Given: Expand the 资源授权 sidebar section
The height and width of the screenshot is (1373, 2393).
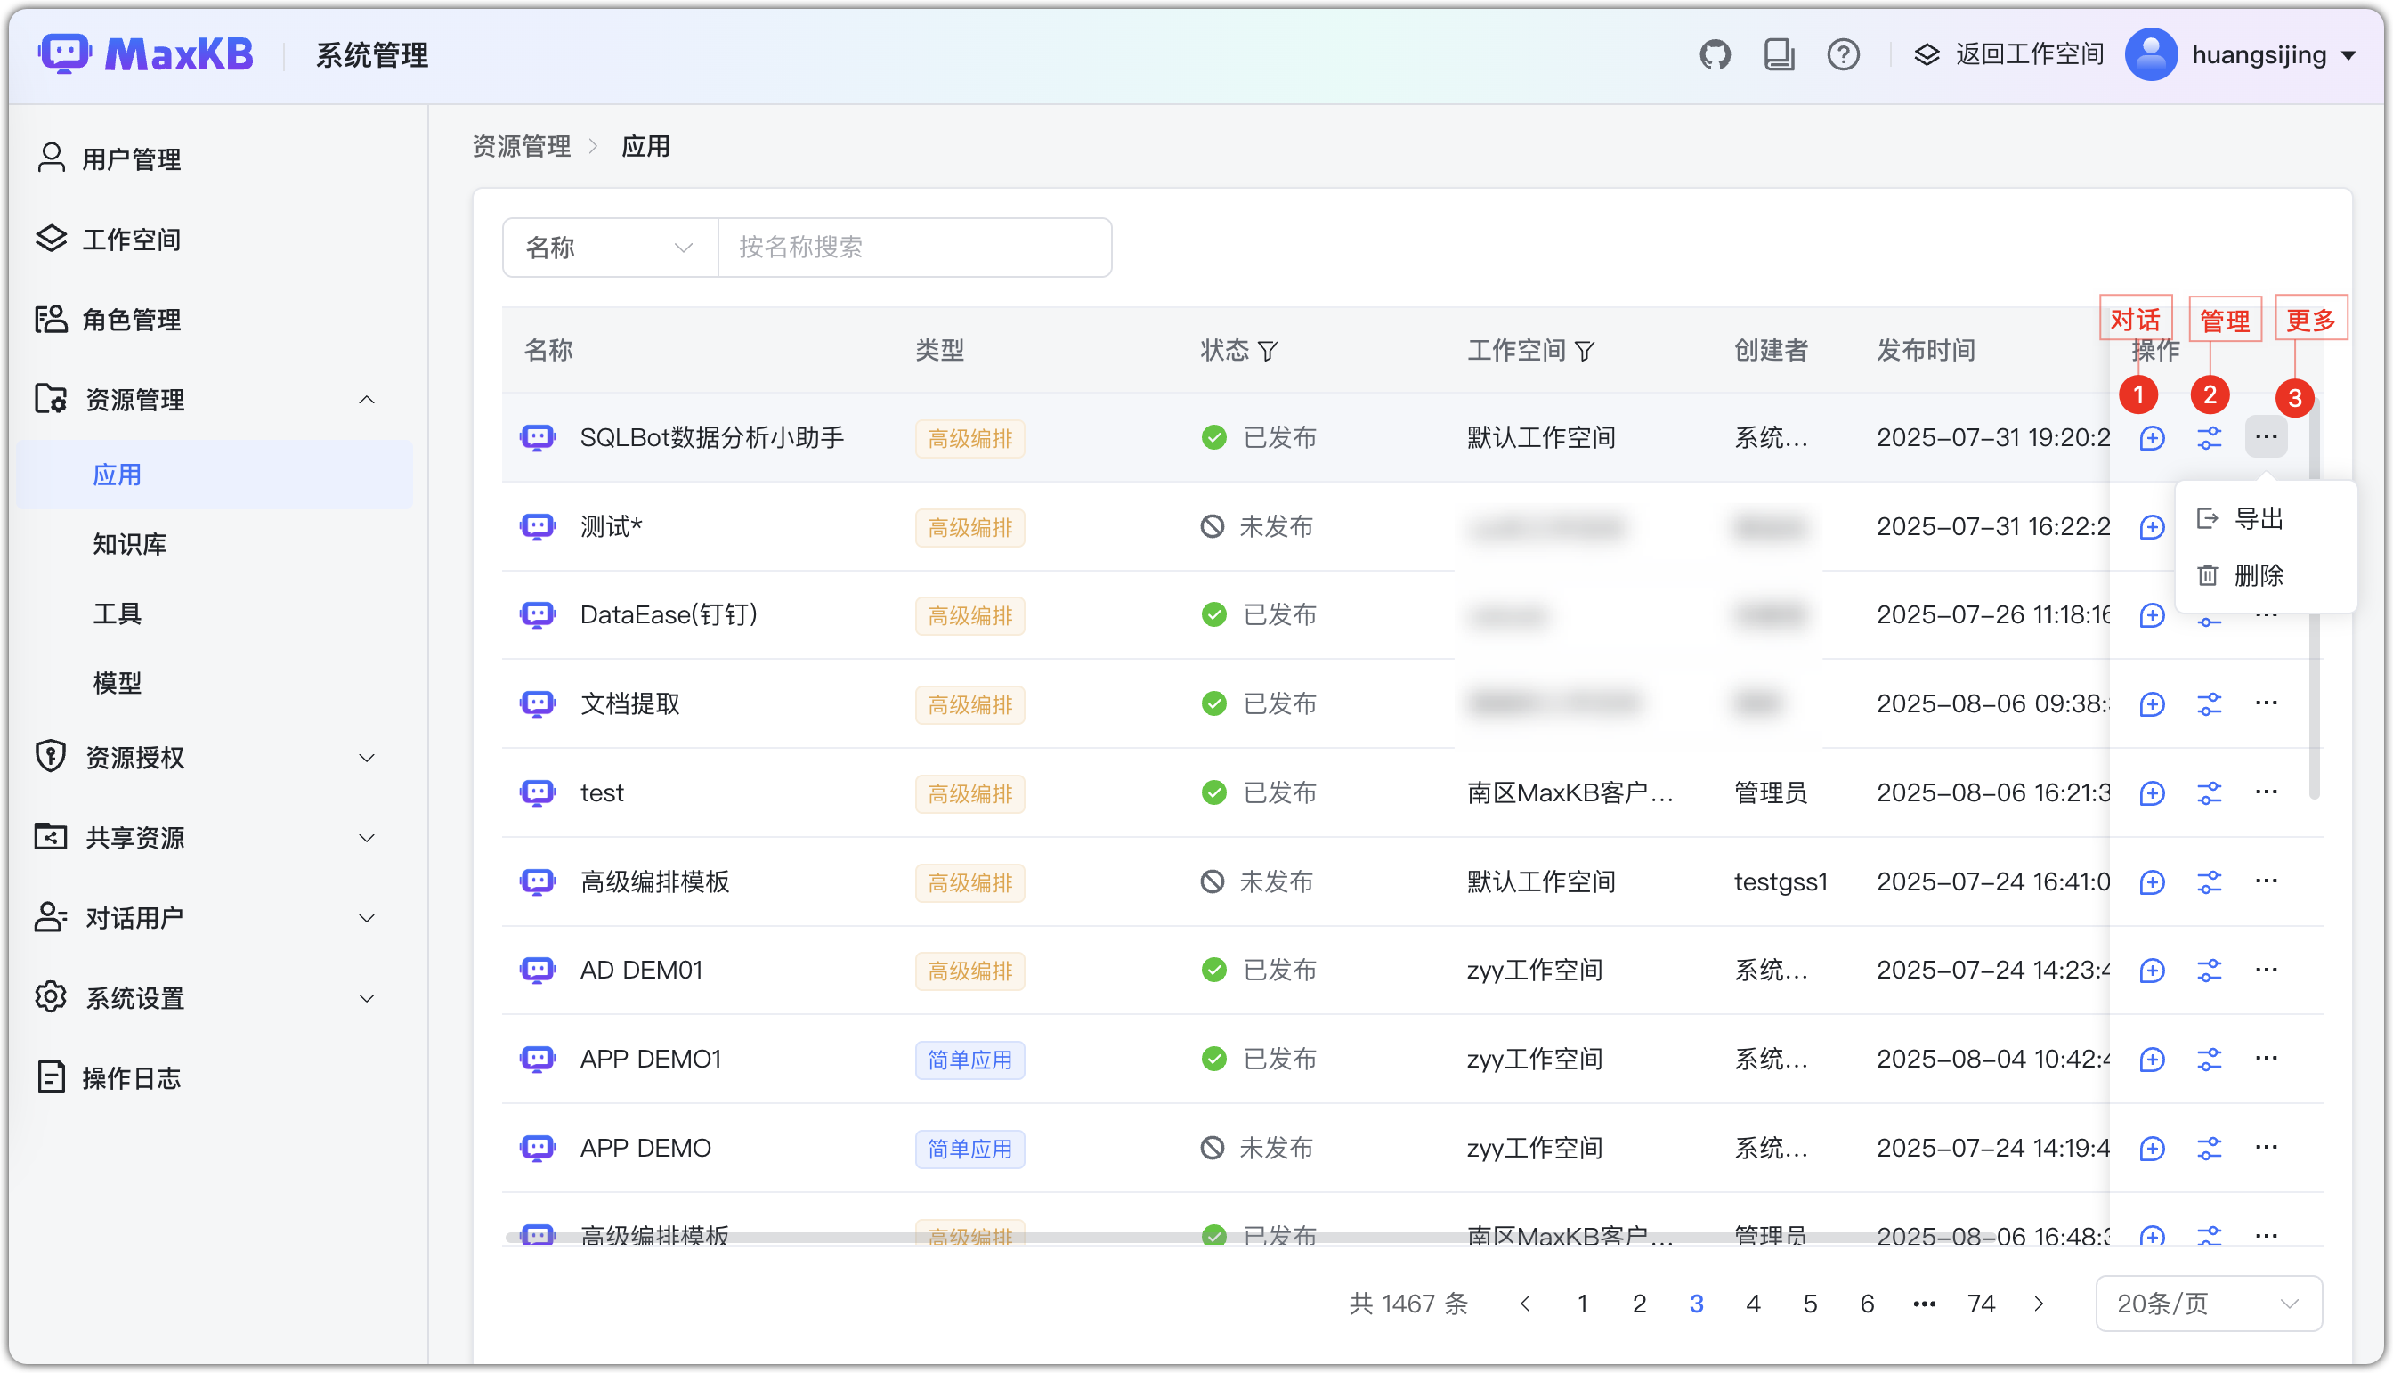Looking at the screenshot, I should (x=366, y=757).
